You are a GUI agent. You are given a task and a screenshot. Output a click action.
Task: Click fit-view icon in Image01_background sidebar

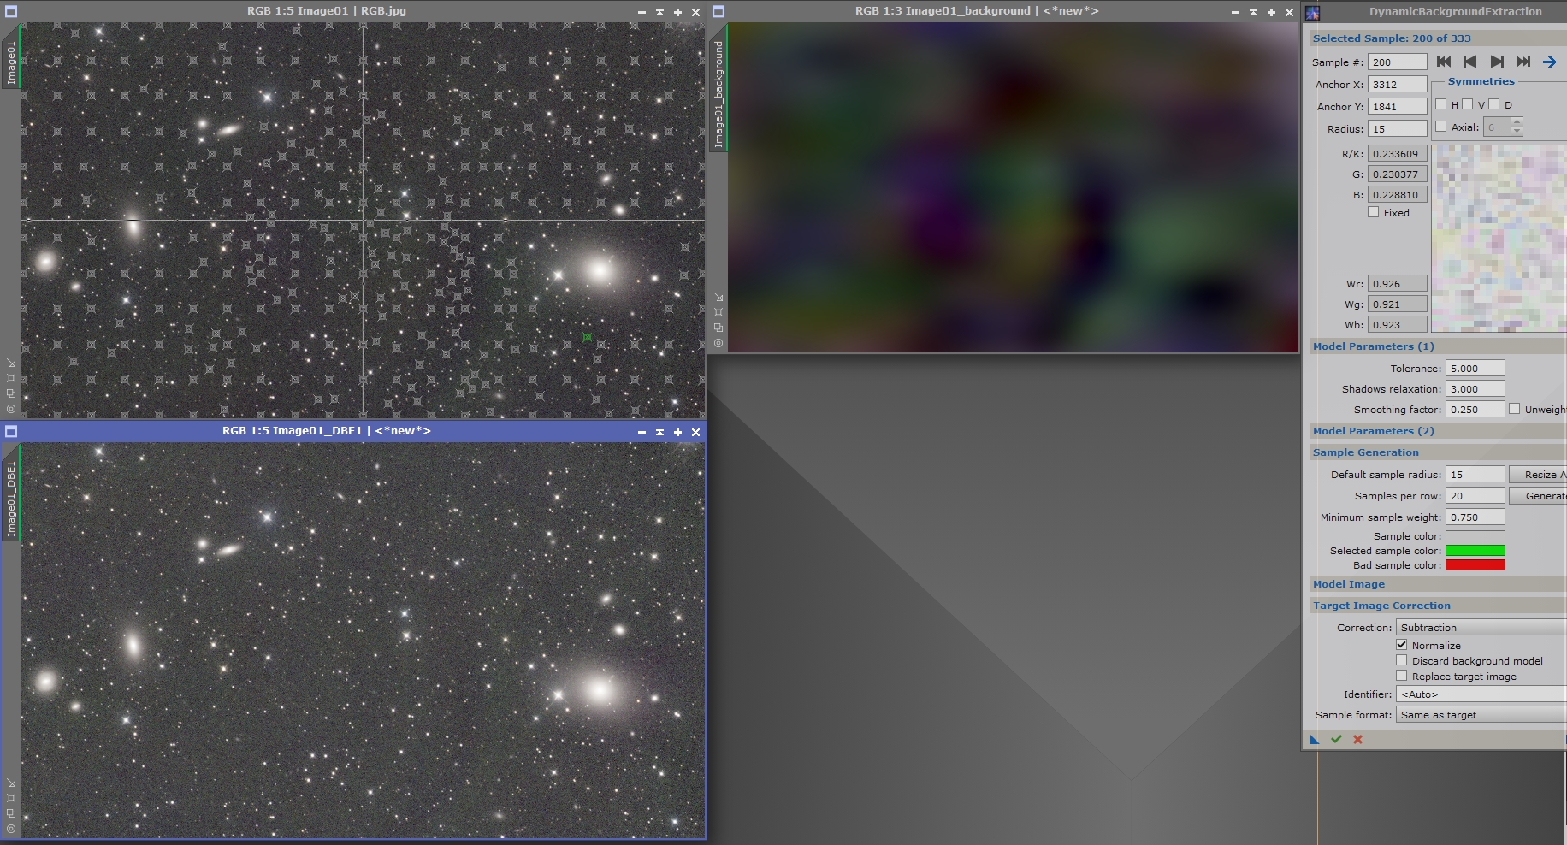click(718, 312)
